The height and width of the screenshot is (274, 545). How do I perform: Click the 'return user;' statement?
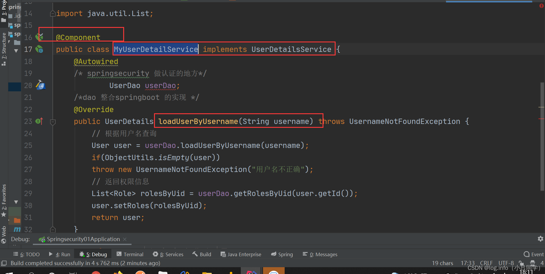click(x=118, y=217)
